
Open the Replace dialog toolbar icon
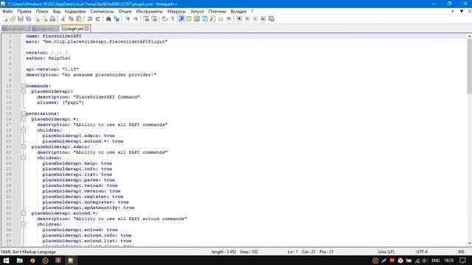pos(117,19)
